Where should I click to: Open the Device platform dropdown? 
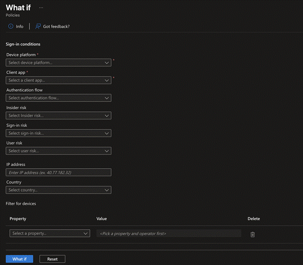(x=58, y=62)
